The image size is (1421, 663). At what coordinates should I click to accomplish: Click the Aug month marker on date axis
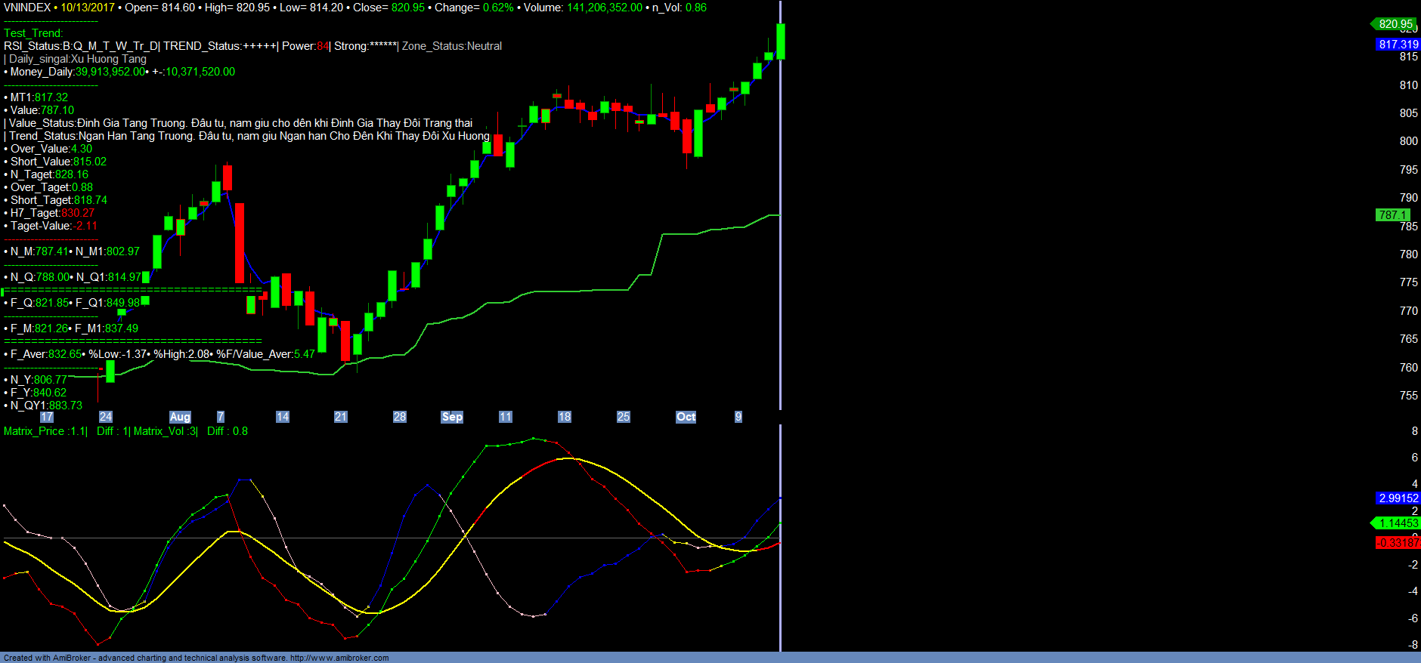click(x=180, y=417)
